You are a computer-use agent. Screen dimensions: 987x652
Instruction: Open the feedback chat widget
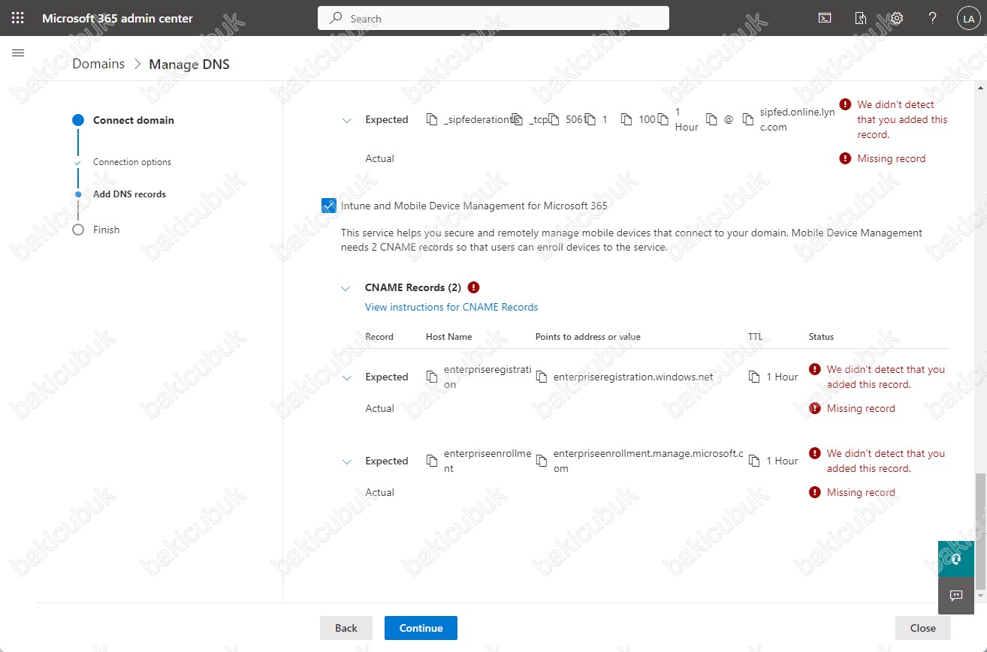(956, 596)
